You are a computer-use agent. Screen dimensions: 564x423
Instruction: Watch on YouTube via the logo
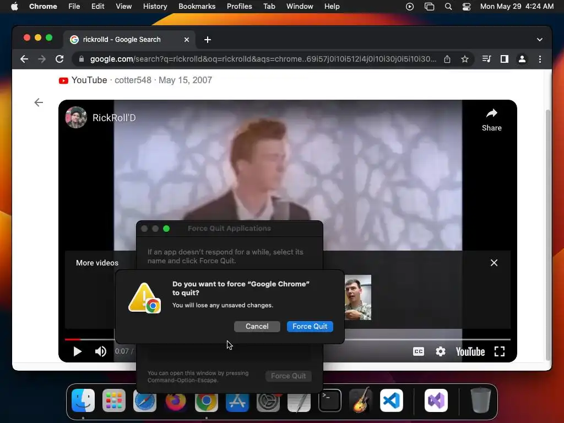(470, 351)
